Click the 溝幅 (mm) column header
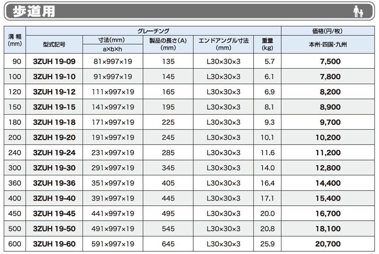379x254 pixels. click(x=15, y=40)
